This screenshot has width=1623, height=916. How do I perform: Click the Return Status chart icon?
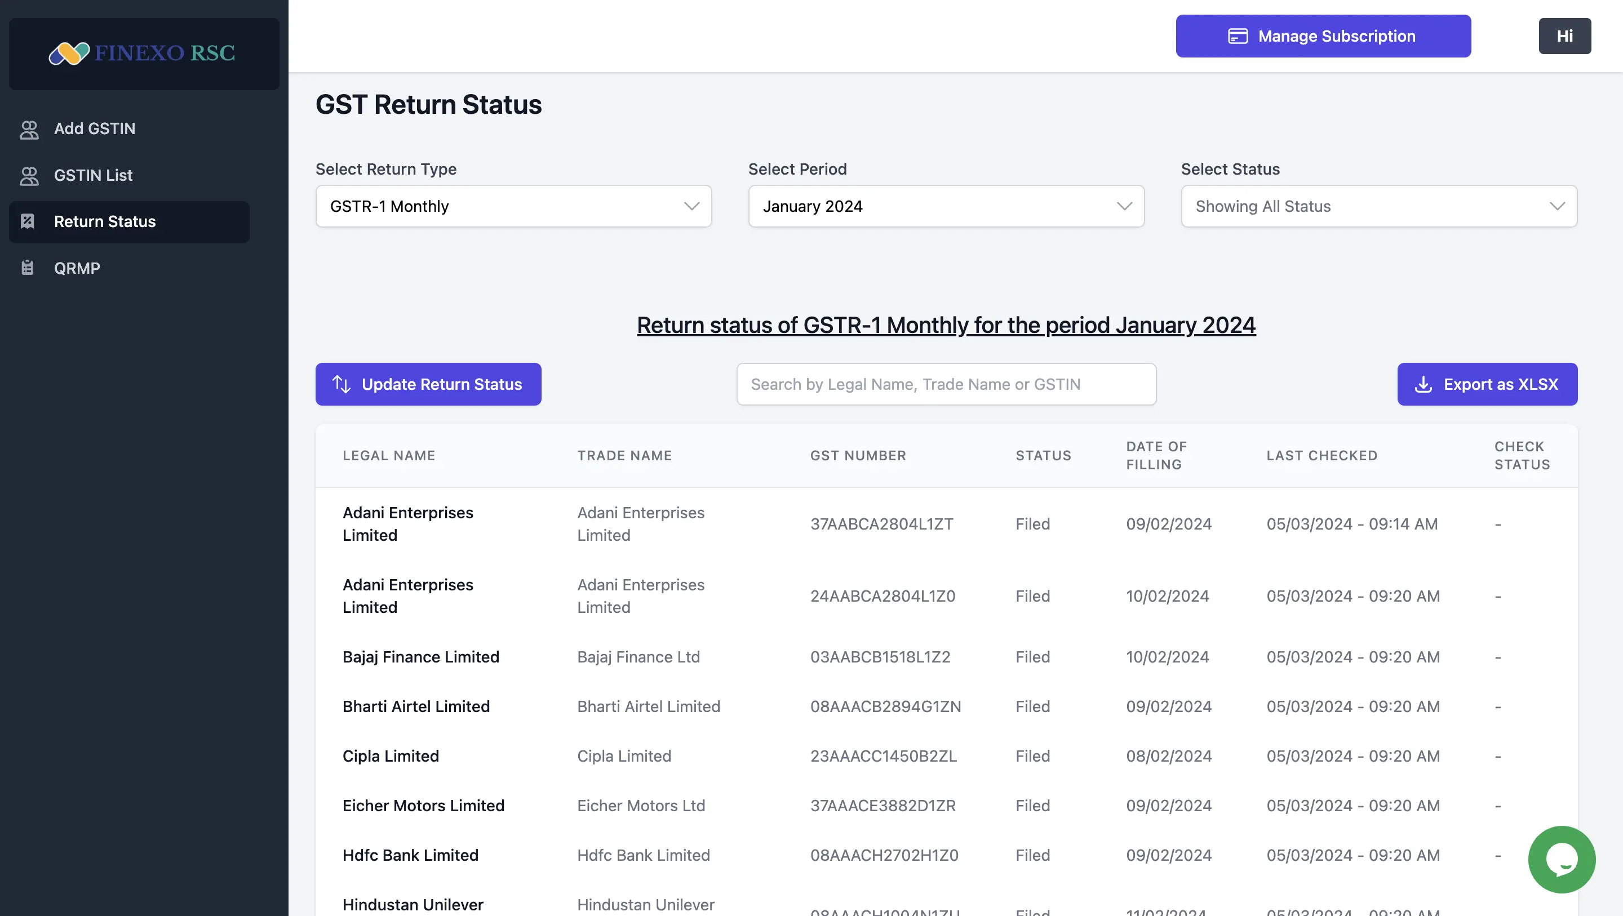[x=28, y=222]
